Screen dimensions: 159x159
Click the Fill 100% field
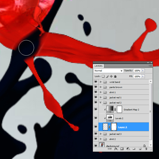pyautogui.click(x=138, y=76)
